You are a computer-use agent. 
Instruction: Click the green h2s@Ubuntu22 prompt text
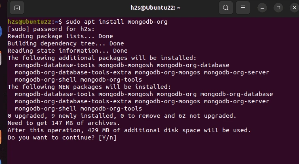click(x=29, y=22)
